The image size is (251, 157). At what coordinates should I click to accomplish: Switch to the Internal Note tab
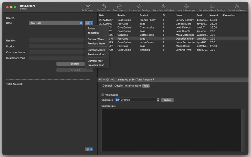click(x=133, y=86)
